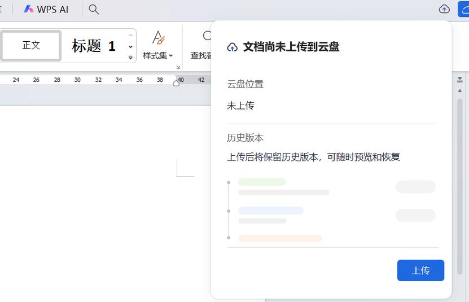Click the search magnifier icon
This screenshot has height=302, width=469.
[x=94, y=9]
